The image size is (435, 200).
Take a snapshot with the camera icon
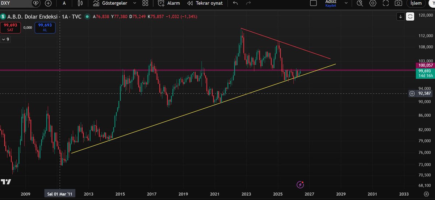pyautogui.click(x=398, y=3)
